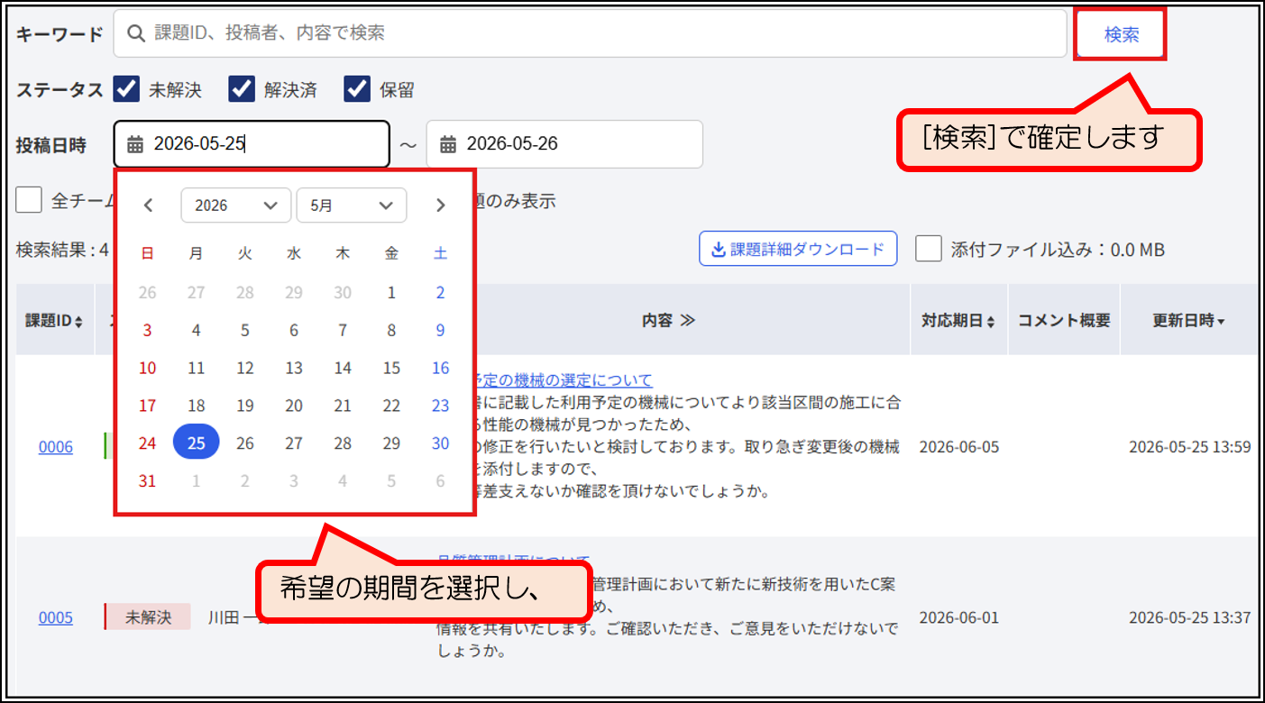Select day 13 in the calendar

click(x=294, y=368)
